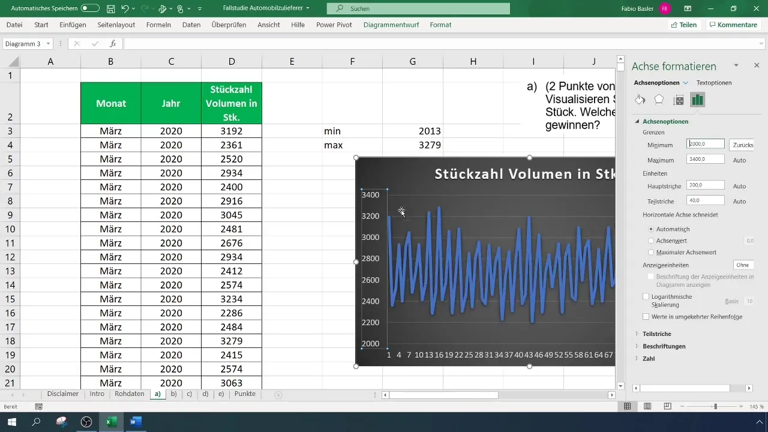Screen dimensions: 768x432
Task: Click the Hauptstriche value input field
Action: click(706, 186)
